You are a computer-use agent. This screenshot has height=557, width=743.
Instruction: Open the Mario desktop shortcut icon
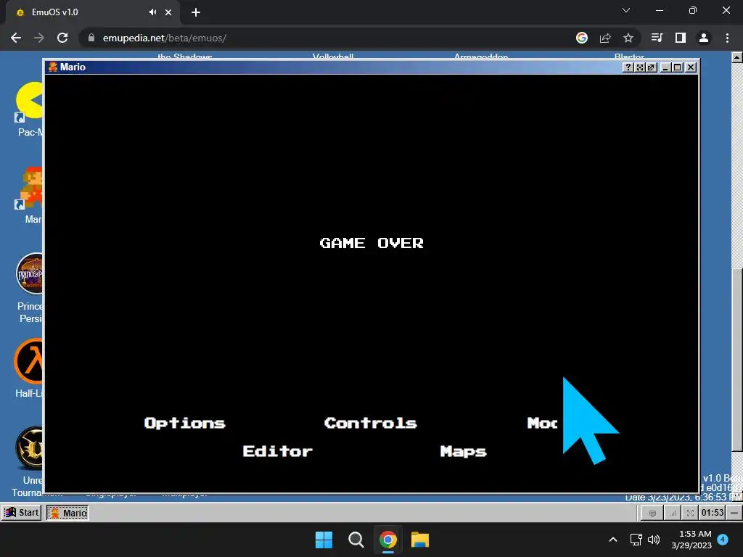pyautogui.click(x=29, y=195)
